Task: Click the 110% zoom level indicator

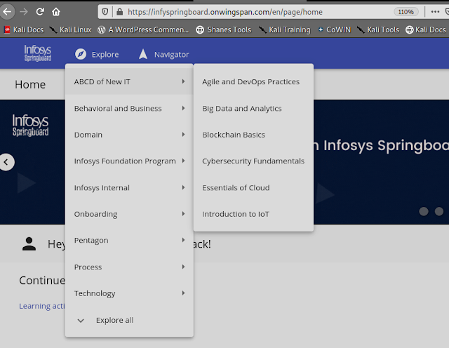Action: [406, 12]
